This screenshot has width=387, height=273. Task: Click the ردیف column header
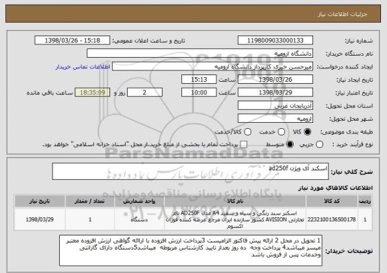tap(365, 201)
